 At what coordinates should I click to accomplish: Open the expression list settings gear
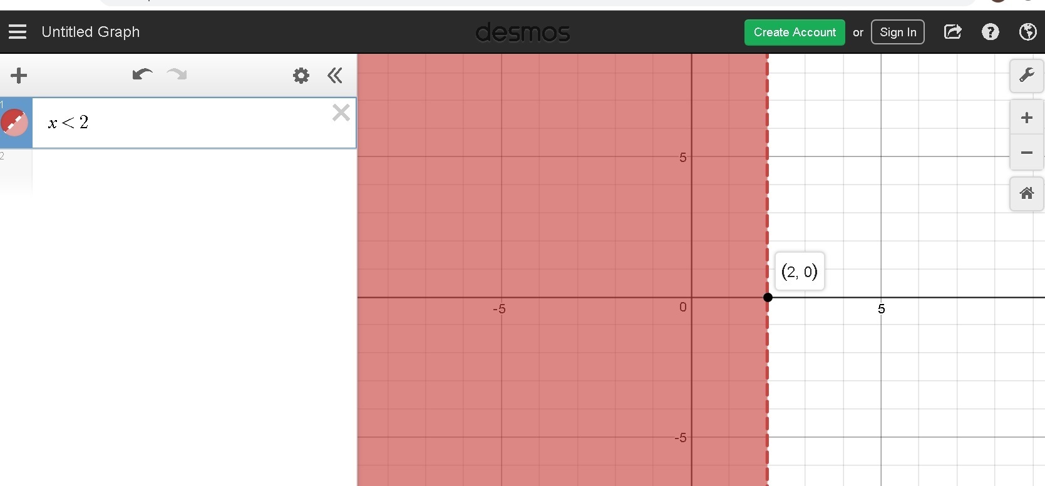tap(301, 76)
